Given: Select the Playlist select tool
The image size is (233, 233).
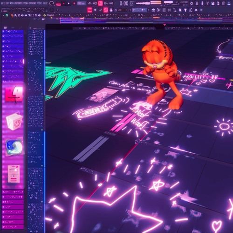Looking at the screenshot, I should pos(33,15).
